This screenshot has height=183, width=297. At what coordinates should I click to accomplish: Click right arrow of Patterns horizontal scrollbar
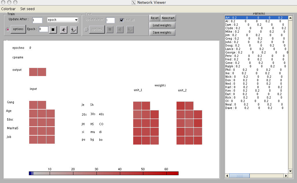pyautogui.click(x=286, y=176)
